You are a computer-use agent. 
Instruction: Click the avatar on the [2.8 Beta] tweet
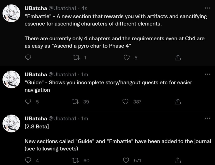(11, 123)
